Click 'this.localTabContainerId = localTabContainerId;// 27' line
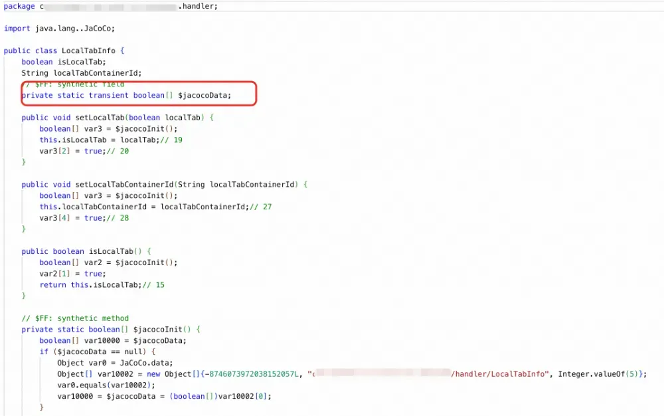Image resolution: width=664 pixels, height=416 pixels. click(155, 207)
